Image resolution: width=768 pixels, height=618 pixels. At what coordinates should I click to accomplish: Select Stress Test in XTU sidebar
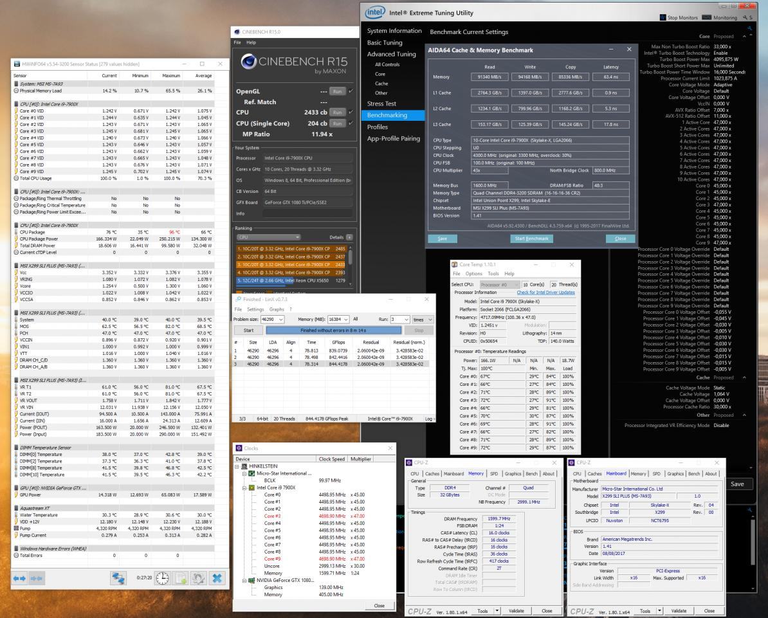tap(381, 104)
